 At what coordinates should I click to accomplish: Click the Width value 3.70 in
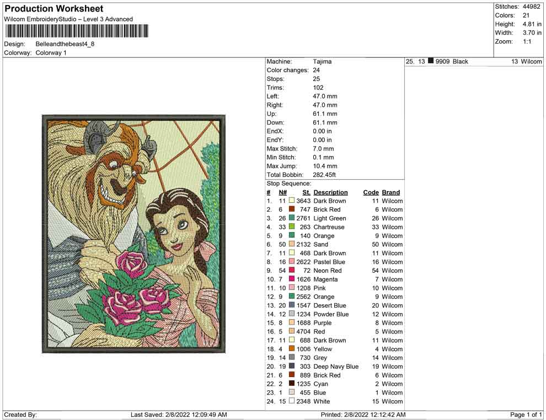click(532, 33)
